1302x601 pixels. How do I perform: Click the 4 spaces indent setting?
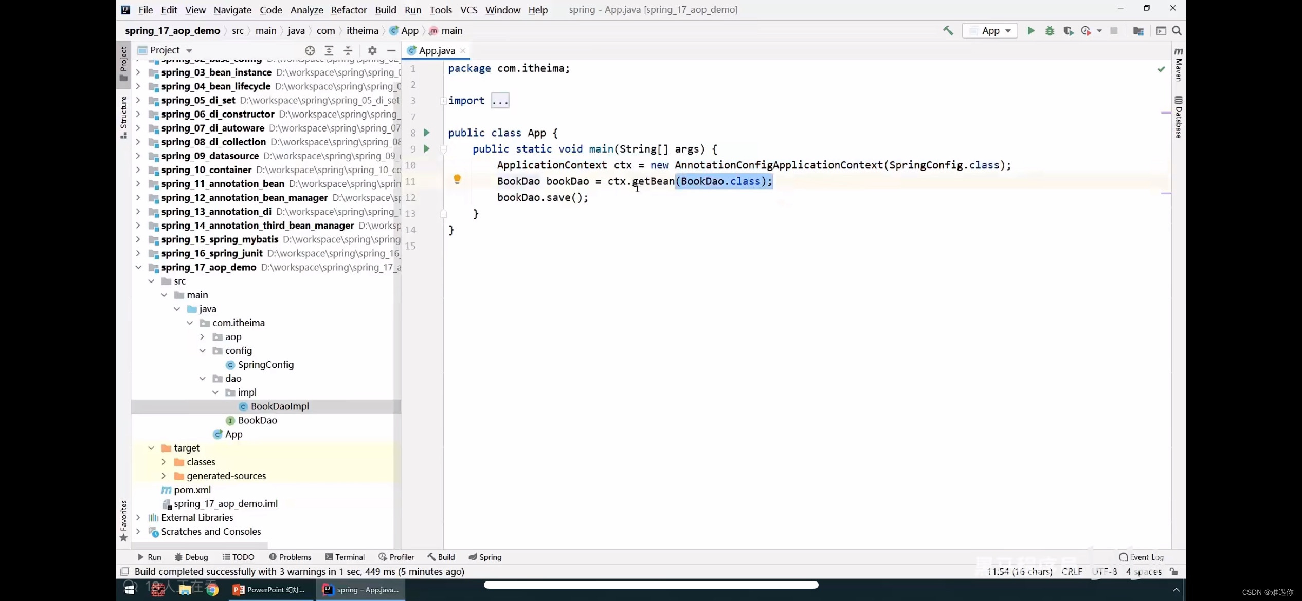coord(1144,571)
